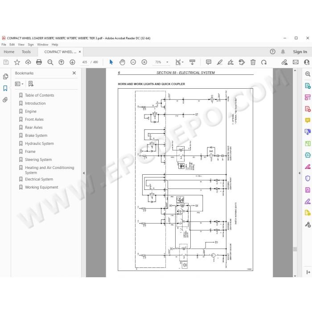Send file by email envelope icon

pyautogui.click(x=296, y=62)
